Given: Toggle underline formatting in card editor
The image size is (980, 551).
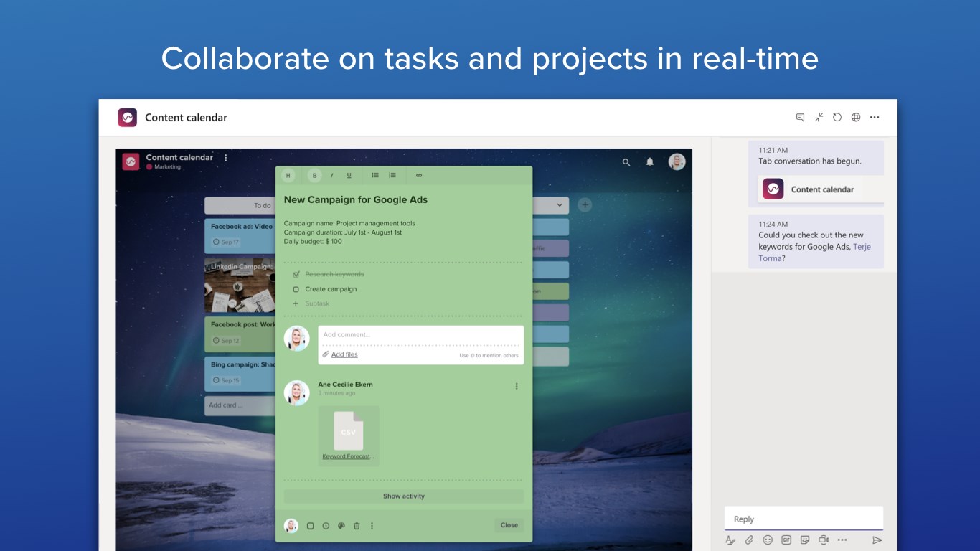Looking at the screenshot, I should [349, 175].
